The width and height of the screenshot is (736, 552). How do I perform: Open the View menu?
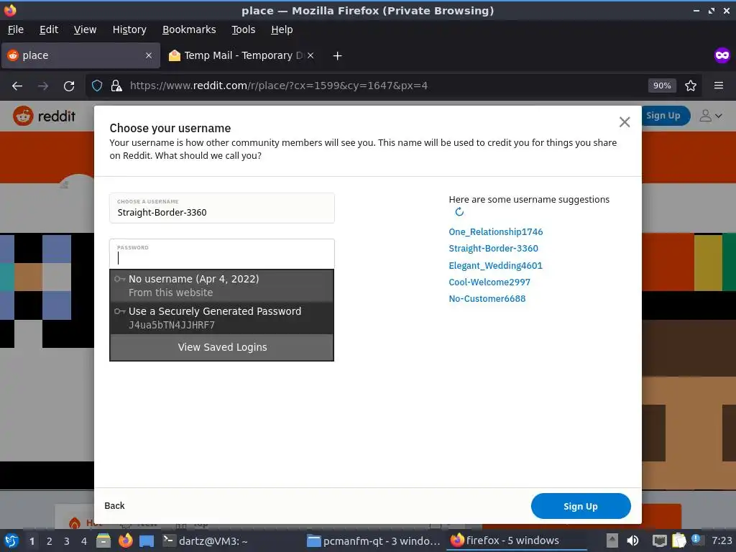point(85,29)
